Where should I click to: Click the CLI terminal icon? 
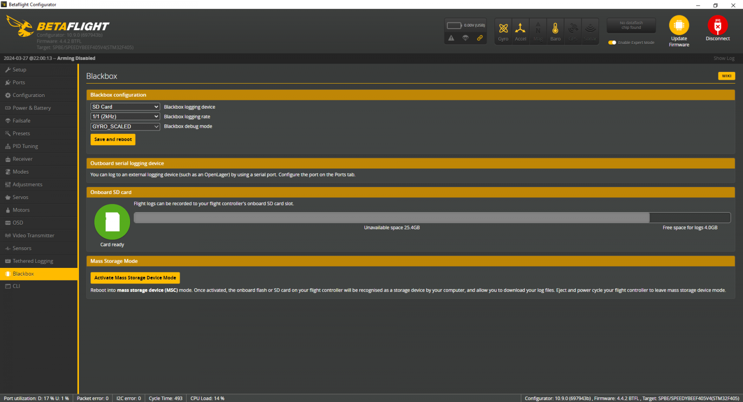(x=8, y=286)
